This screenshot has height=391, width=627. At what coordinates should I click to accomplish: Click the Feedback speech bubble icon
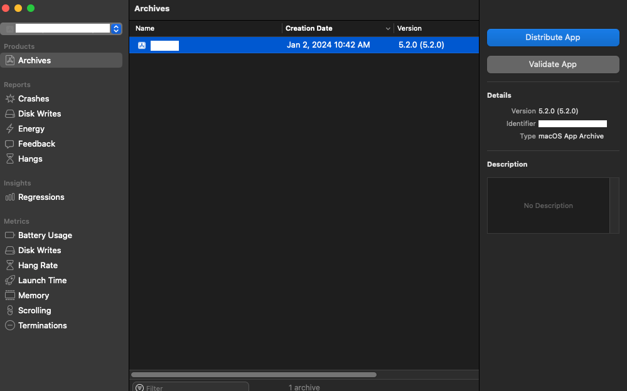(x=9, y=143)
